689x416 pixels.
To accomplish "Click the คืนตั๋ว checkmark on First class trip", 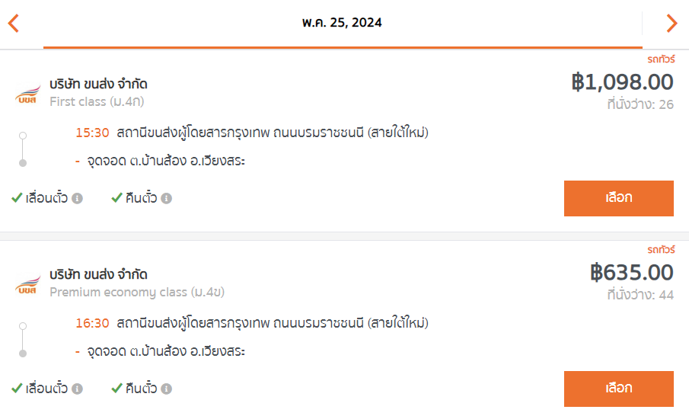I will [x=117, y=197].
